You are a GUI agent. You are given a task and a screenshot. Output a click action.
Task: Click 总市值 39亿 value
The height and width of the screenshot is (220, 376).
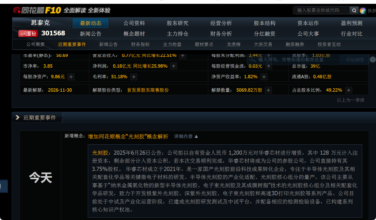[315, 66]
